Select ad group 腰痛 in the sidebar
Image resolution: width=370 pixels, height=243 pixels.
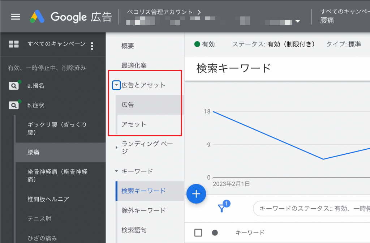coord(60,152)
